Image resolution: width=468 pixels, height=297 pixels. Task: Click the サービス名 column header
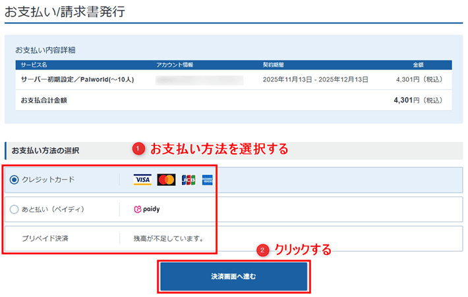pyautogui.click(x=34, y=64)
